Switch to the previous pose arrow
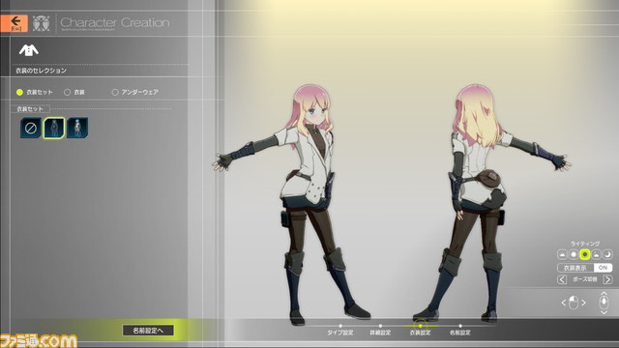619x348 pixels. (562, 279)
